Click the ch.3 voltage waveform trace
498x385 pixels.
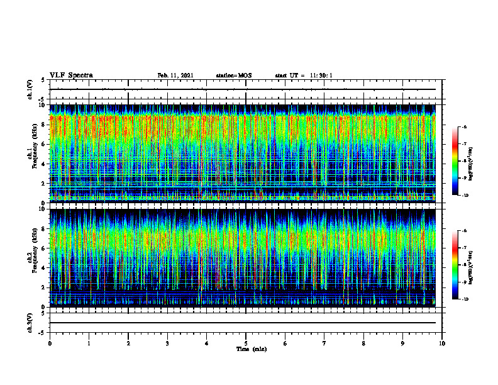coord(243,323)
